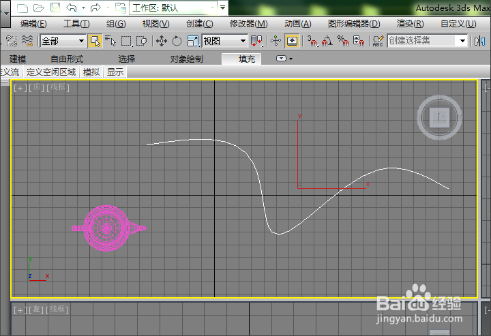Click the Open File icon
The height and width of the screenshot is (336, 491).
(38, 7)
